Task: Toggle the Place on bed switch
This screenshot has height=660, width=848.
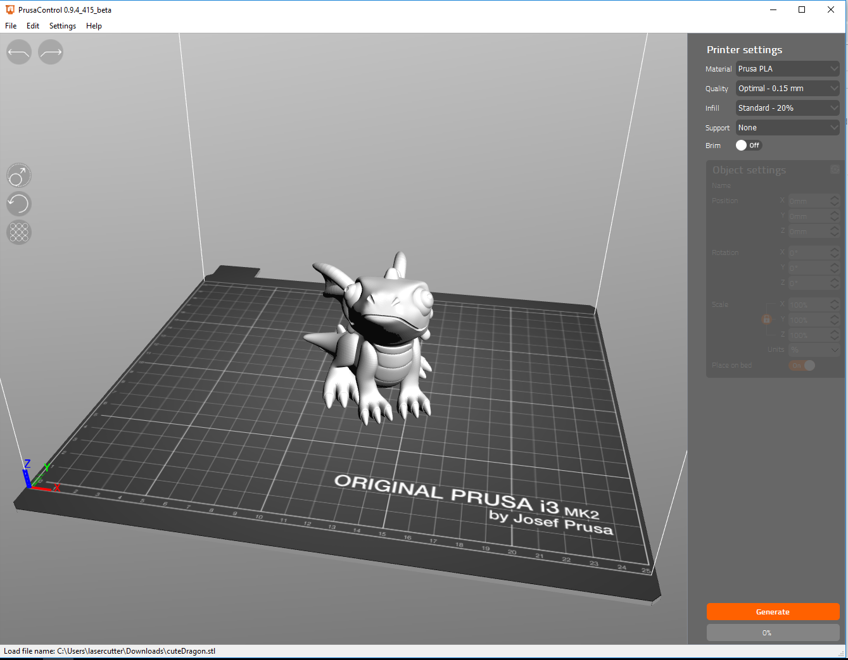Action: point(802,365)
